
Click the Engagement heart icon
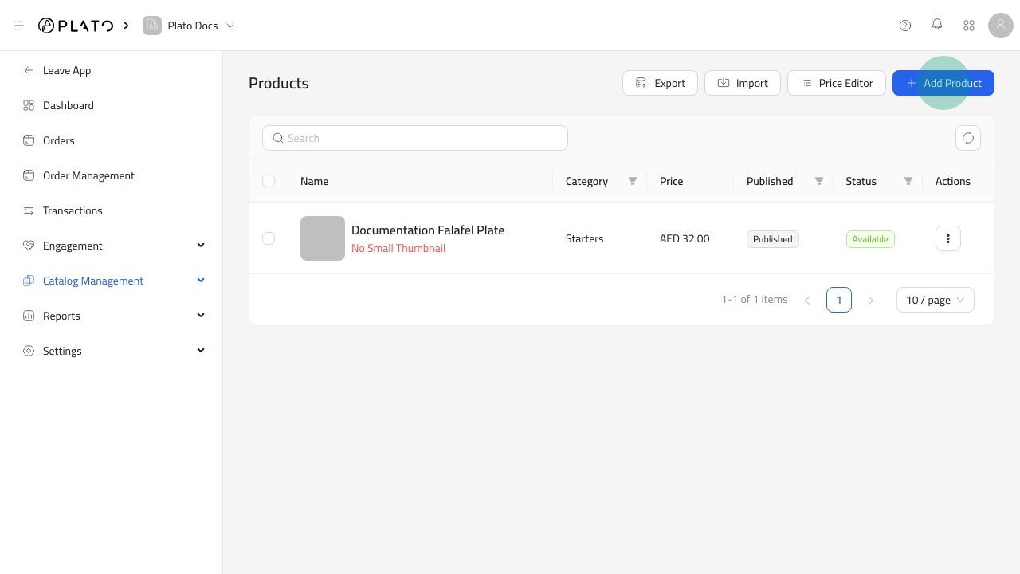(x=29, y=246)
